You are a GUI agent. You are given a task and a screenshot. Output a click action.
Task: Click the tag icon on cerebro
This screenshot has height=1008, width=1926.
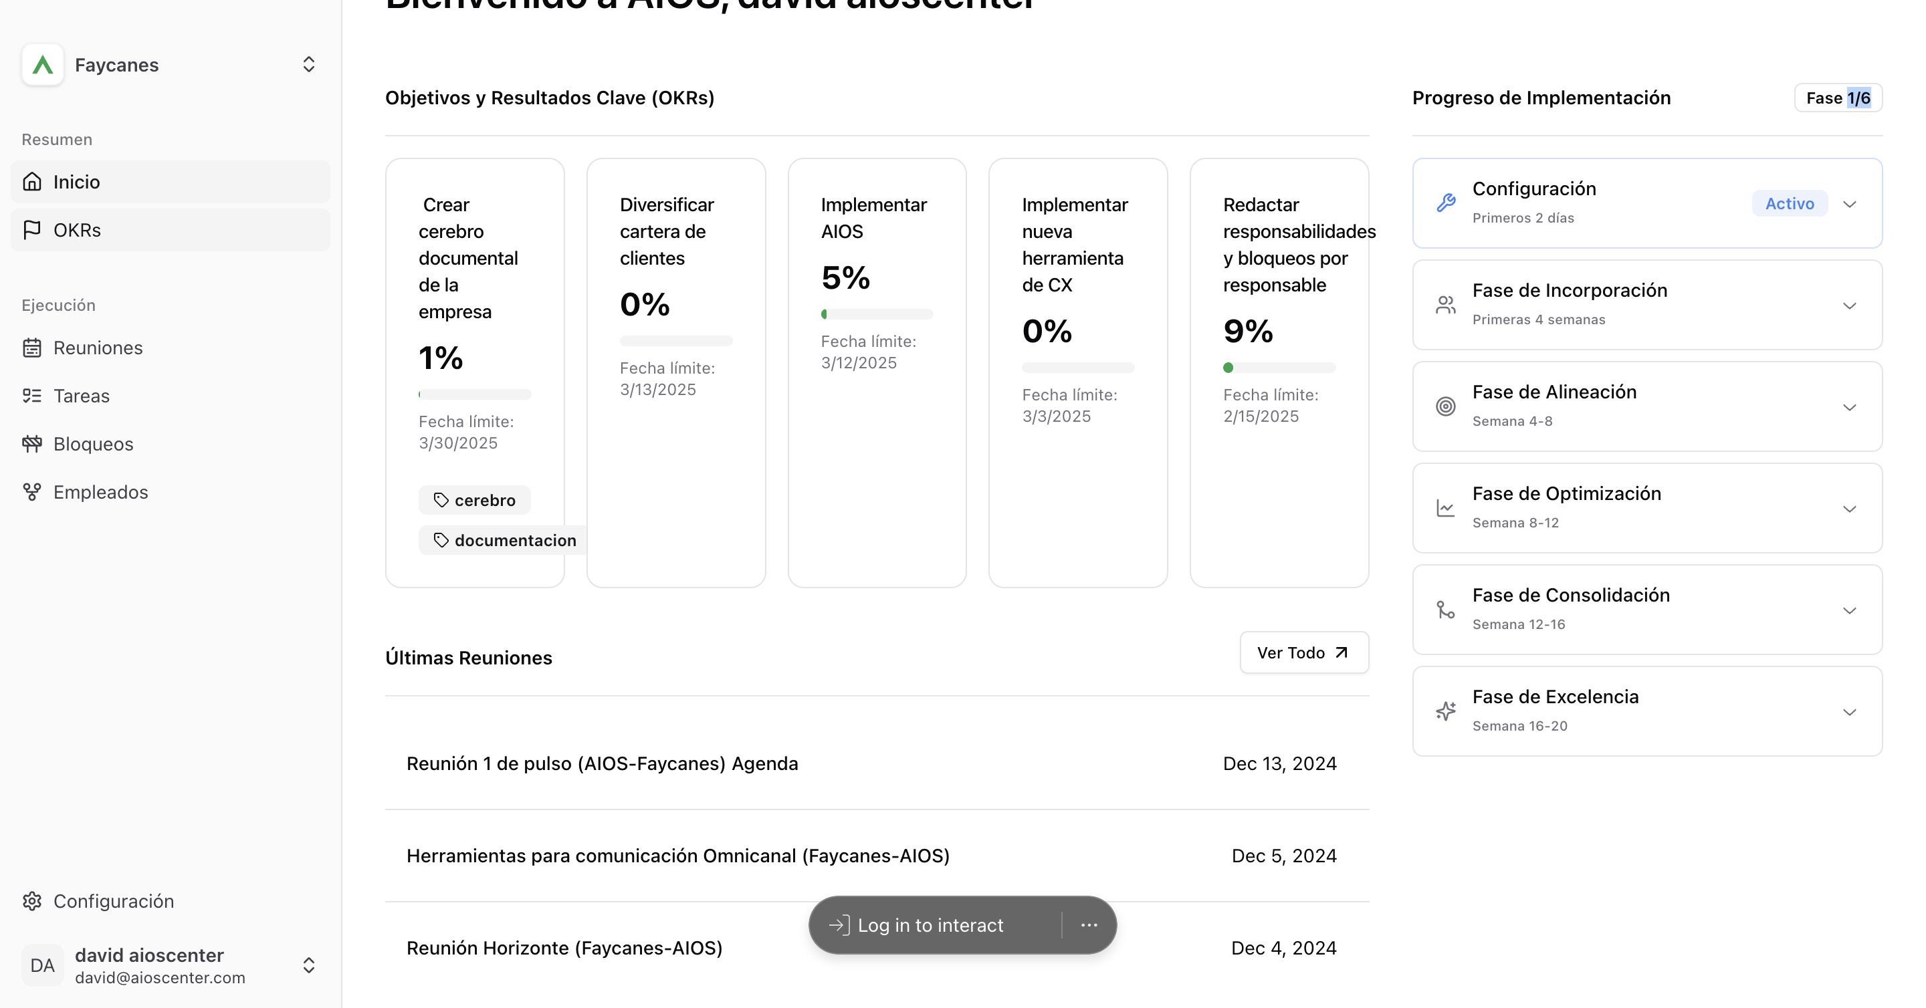pyautogui.click(x=441, y=500)
